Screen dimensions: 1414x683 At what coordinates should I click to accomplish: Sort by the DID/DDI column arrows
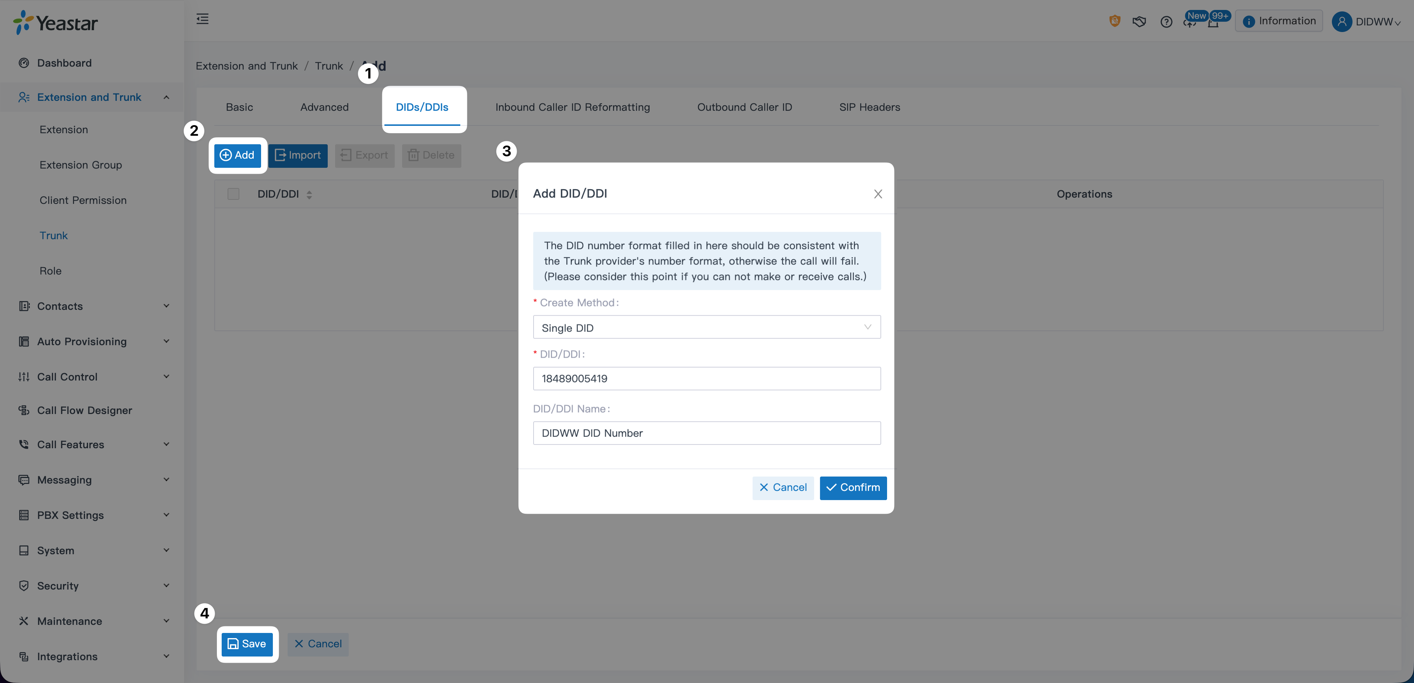(309, 195)
